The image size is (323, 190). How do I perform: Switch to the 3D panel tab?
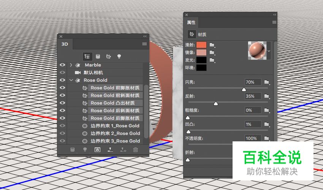(65, 44)
